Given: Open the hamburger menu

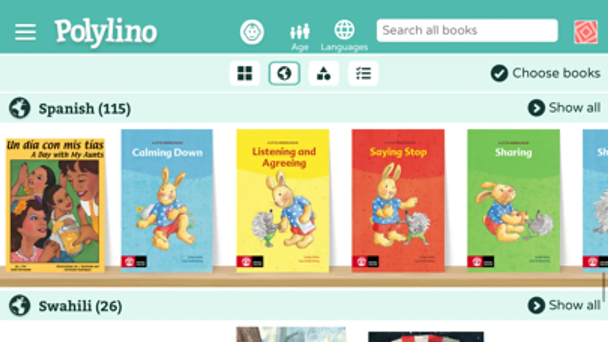Looking at the screenshot, I should pyautogui.click(x=25, y=32).
